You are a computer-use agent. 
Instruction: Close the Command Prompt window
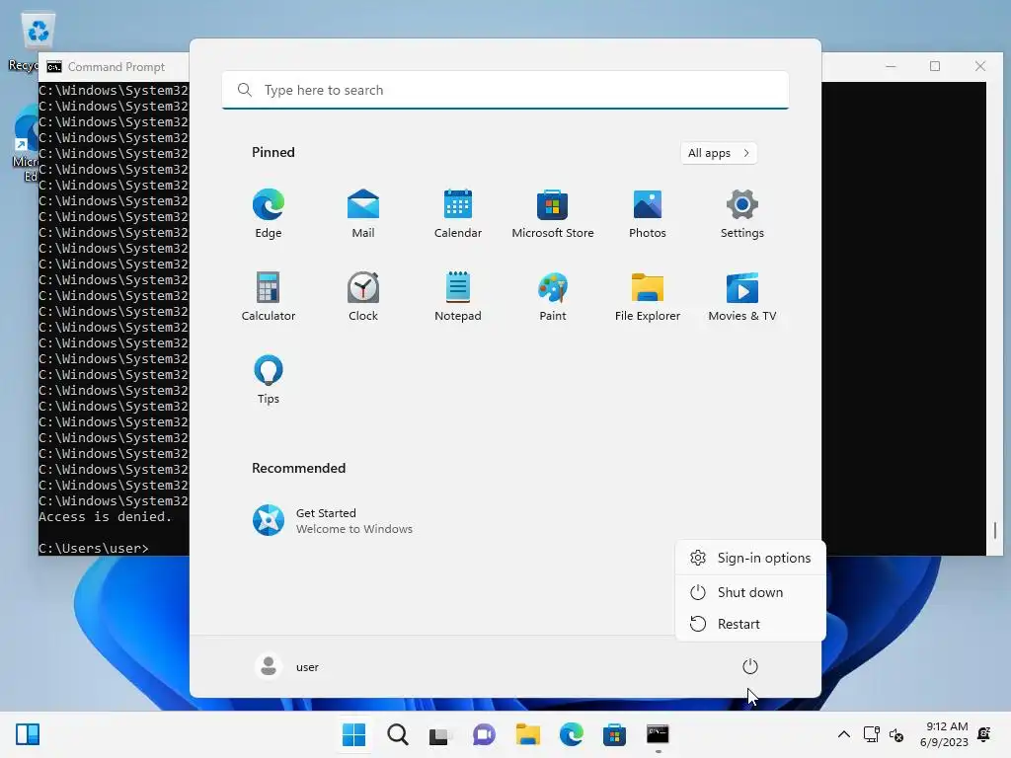click(980, 66)
